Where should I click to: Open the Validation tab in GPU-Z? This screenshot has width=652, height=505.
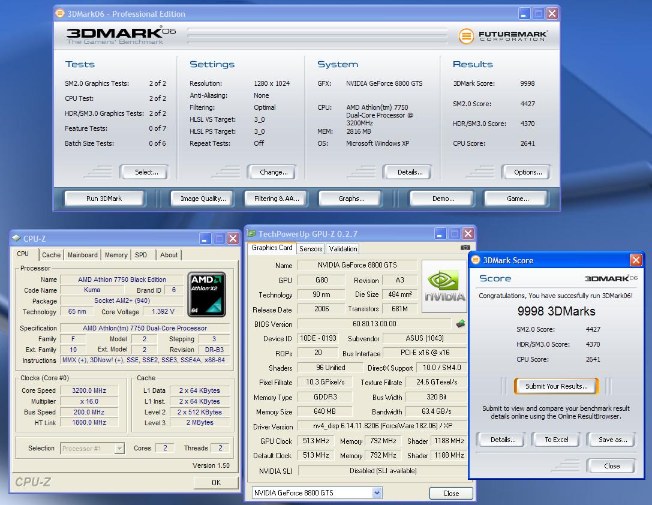[342, 248]
